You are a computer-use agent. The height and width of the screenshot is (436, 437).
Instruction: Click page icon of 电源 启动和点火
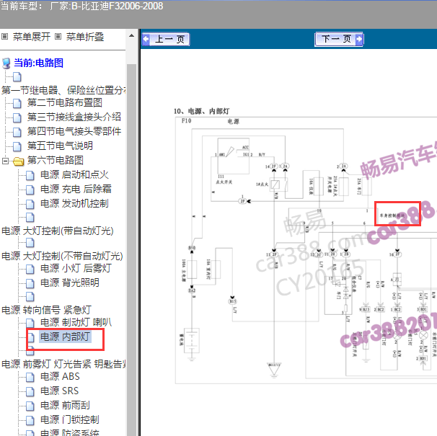30,176
